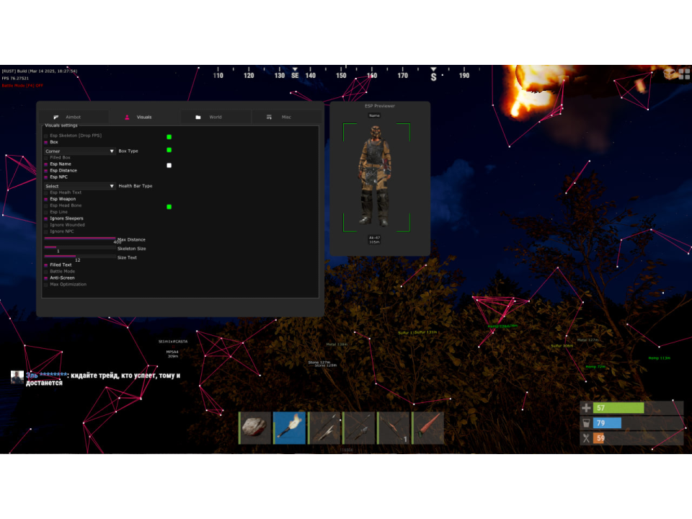692x519 pixels.
Task: Click the Ak-47 105m label under the preview
Action: (374, 239)
